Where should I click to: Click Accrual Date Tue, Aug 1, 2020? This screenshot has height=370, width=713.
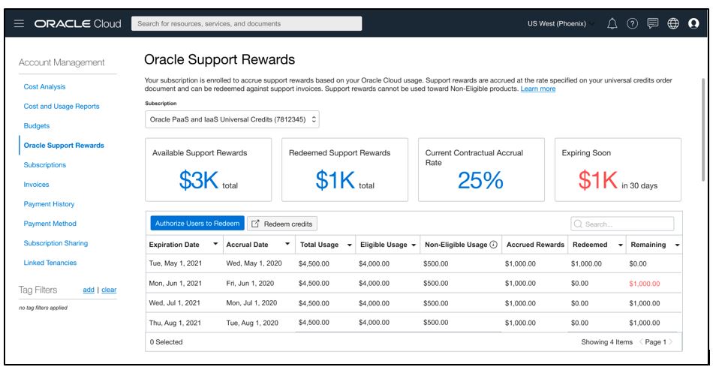coord(252,323)
